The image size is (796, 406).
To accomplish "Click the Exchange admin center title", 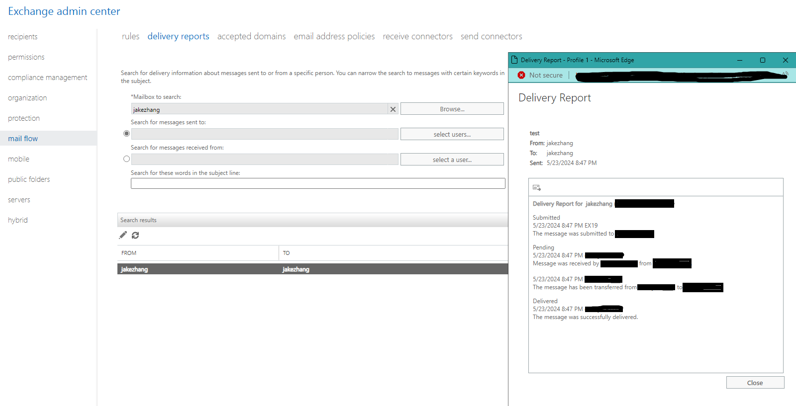I will [x=64, y=11].
